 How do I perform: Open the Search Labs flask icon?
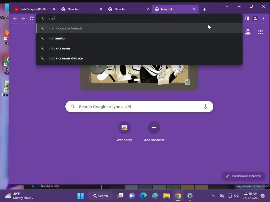click(248, 32)
